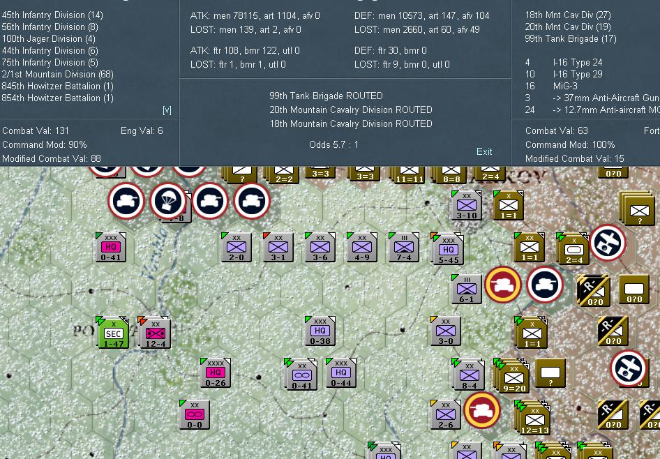The width and height of the screenshot is (660, 459).
Task: Select Soviet 8=8 counter at the top of the map
Action: point(451,175)
